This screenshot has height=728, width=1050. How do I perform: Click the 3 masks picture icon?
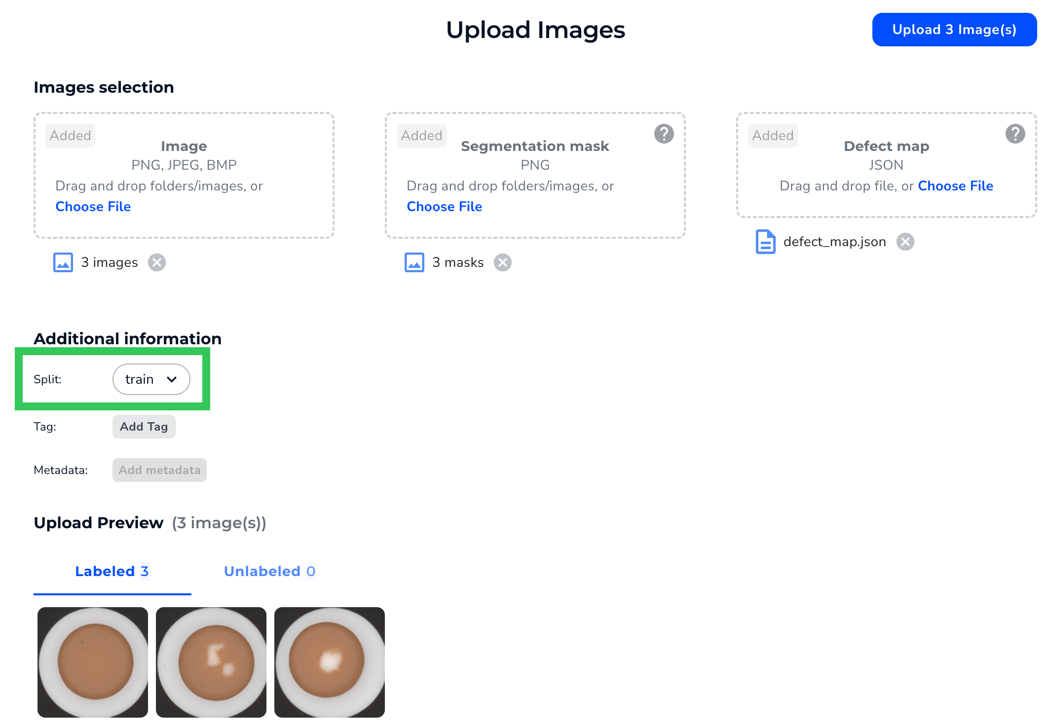pyautogui.click(x=414, y=262)
